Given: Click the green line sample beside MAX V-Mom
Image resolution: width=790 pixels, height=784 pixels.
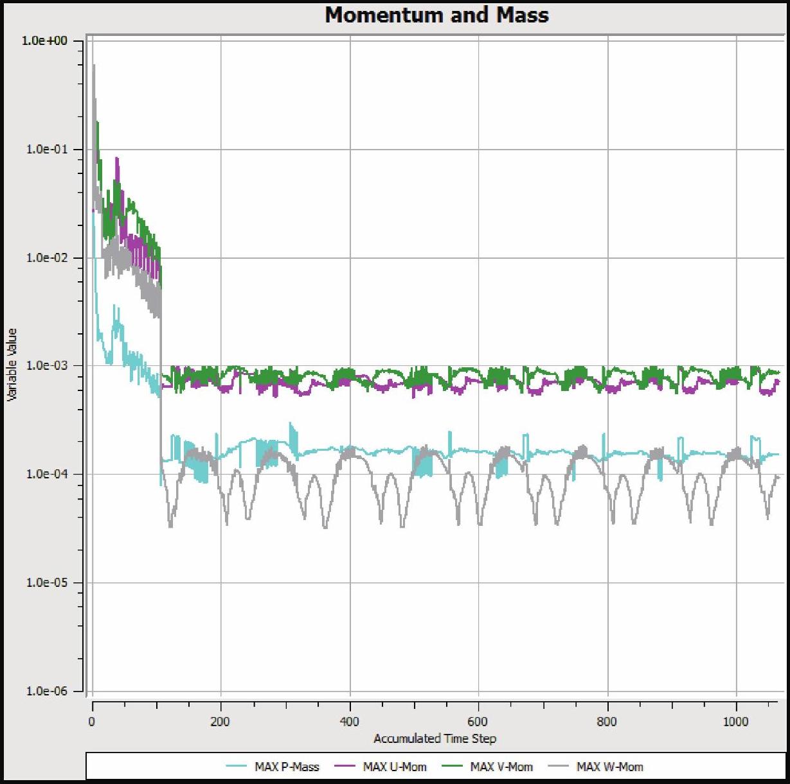Looking at the screenshot, I should coord(453,766).
